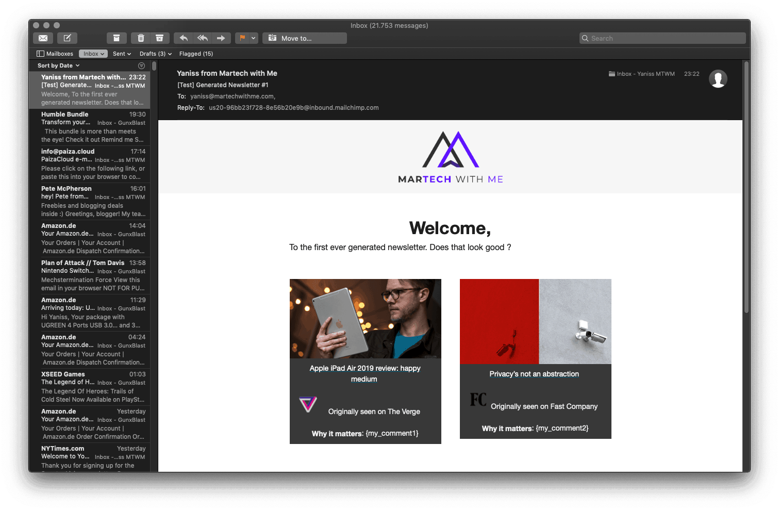Click The Verge logo icon

308,404
